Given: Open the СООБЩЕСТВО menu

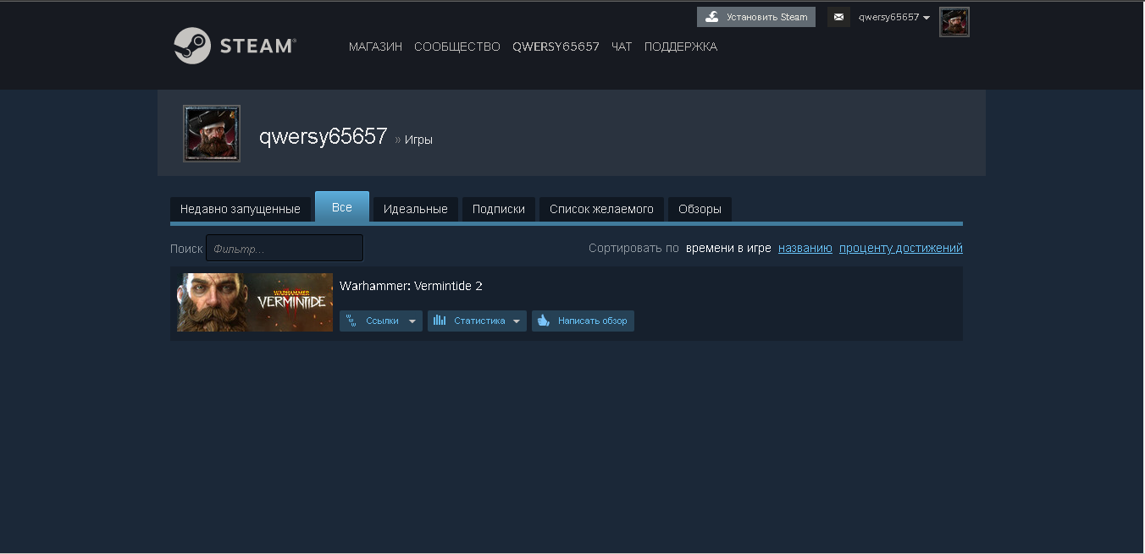Looking at the screenshot, I should click(457, 47).
